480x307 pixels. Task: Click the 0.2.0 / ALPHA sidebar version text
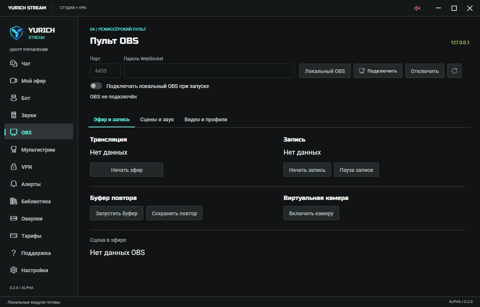tap(22, 288)
